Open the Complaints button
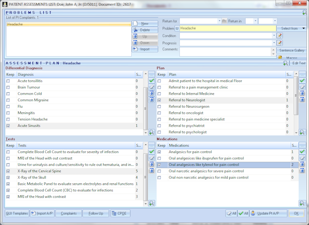 [x=68, y=213]
